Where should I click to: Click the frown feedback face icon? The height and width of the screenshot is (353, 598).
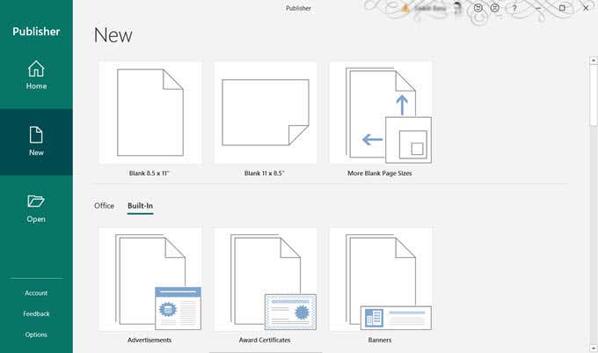(x=496, y=8)
